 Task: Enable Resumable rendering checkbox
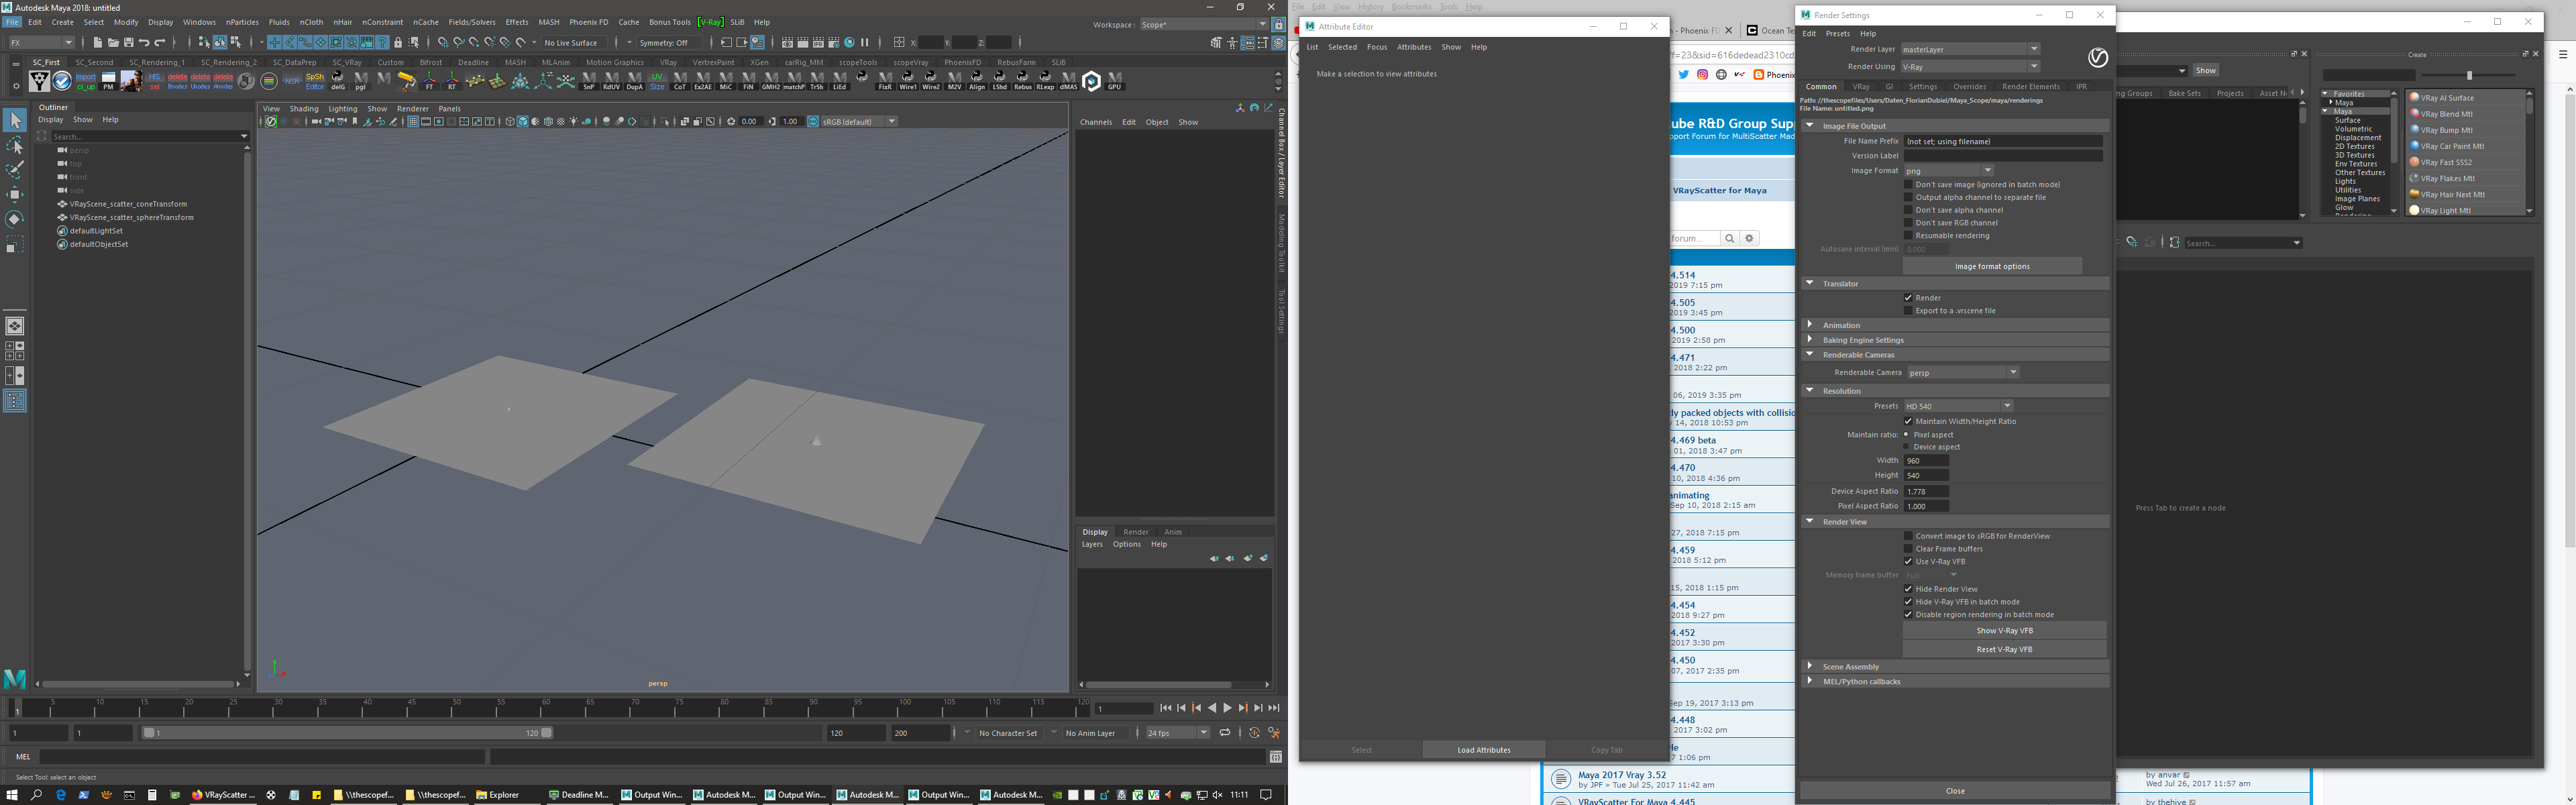1908,236
